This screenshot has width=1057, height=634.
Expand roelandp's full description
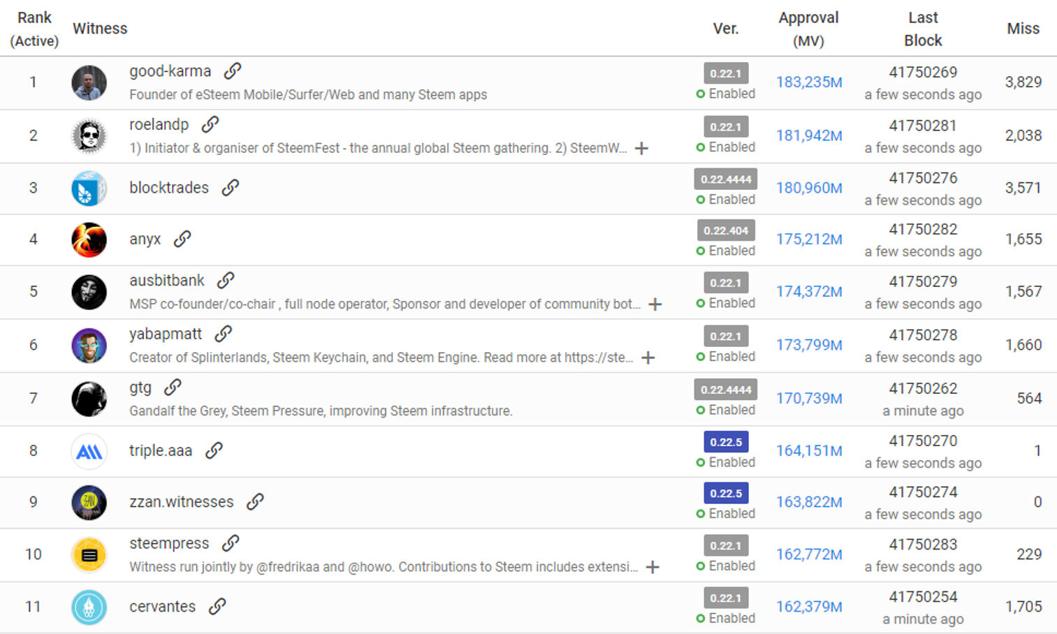(x=642, y=148)
